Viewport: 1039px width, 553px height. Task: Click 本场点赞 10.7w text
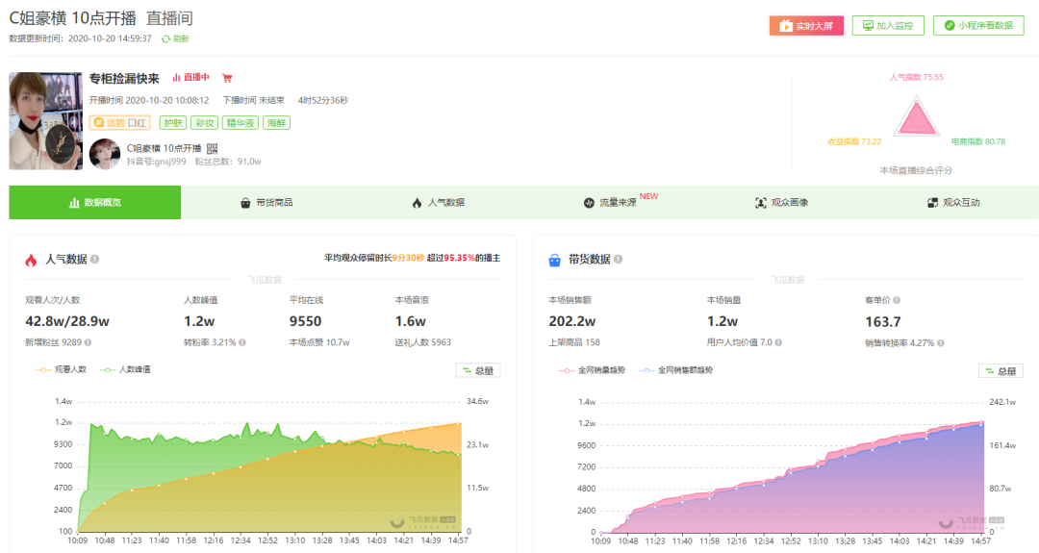(x=319, y=342)
